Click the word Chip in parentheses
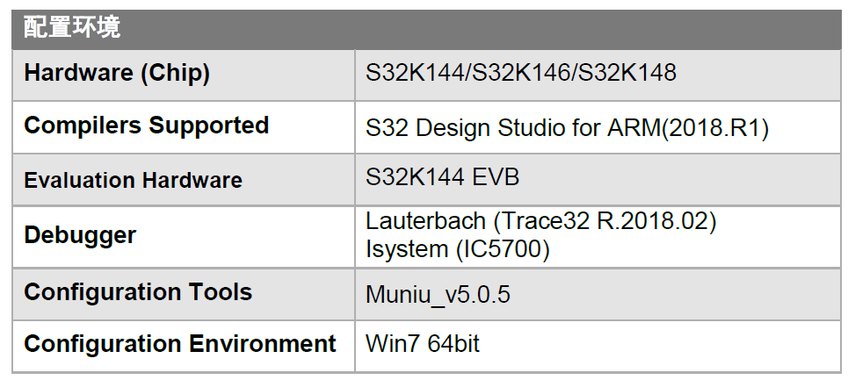The image size is (848, 380). (x=181, y=74)
